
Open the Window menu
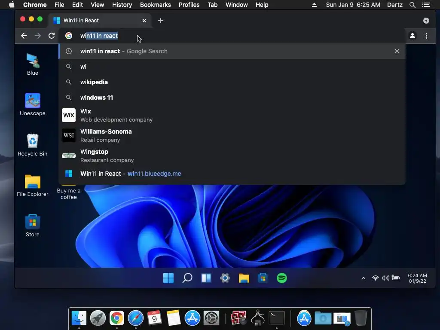tap(237, 5)
